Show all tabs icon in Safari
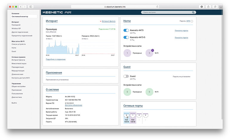 [215, 7]
